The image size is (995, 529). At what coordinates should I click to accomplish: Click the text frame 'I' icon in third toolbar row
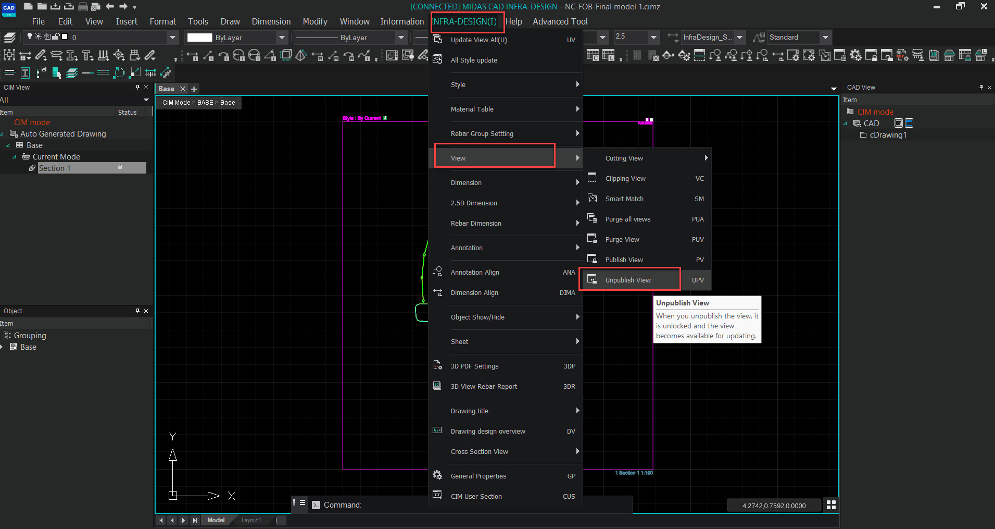tap(25, 72)
